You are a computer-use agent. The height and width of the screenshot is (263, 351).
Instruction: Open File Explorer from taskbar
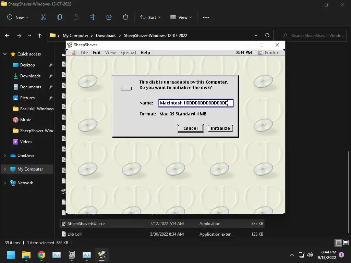click(26, 255)
